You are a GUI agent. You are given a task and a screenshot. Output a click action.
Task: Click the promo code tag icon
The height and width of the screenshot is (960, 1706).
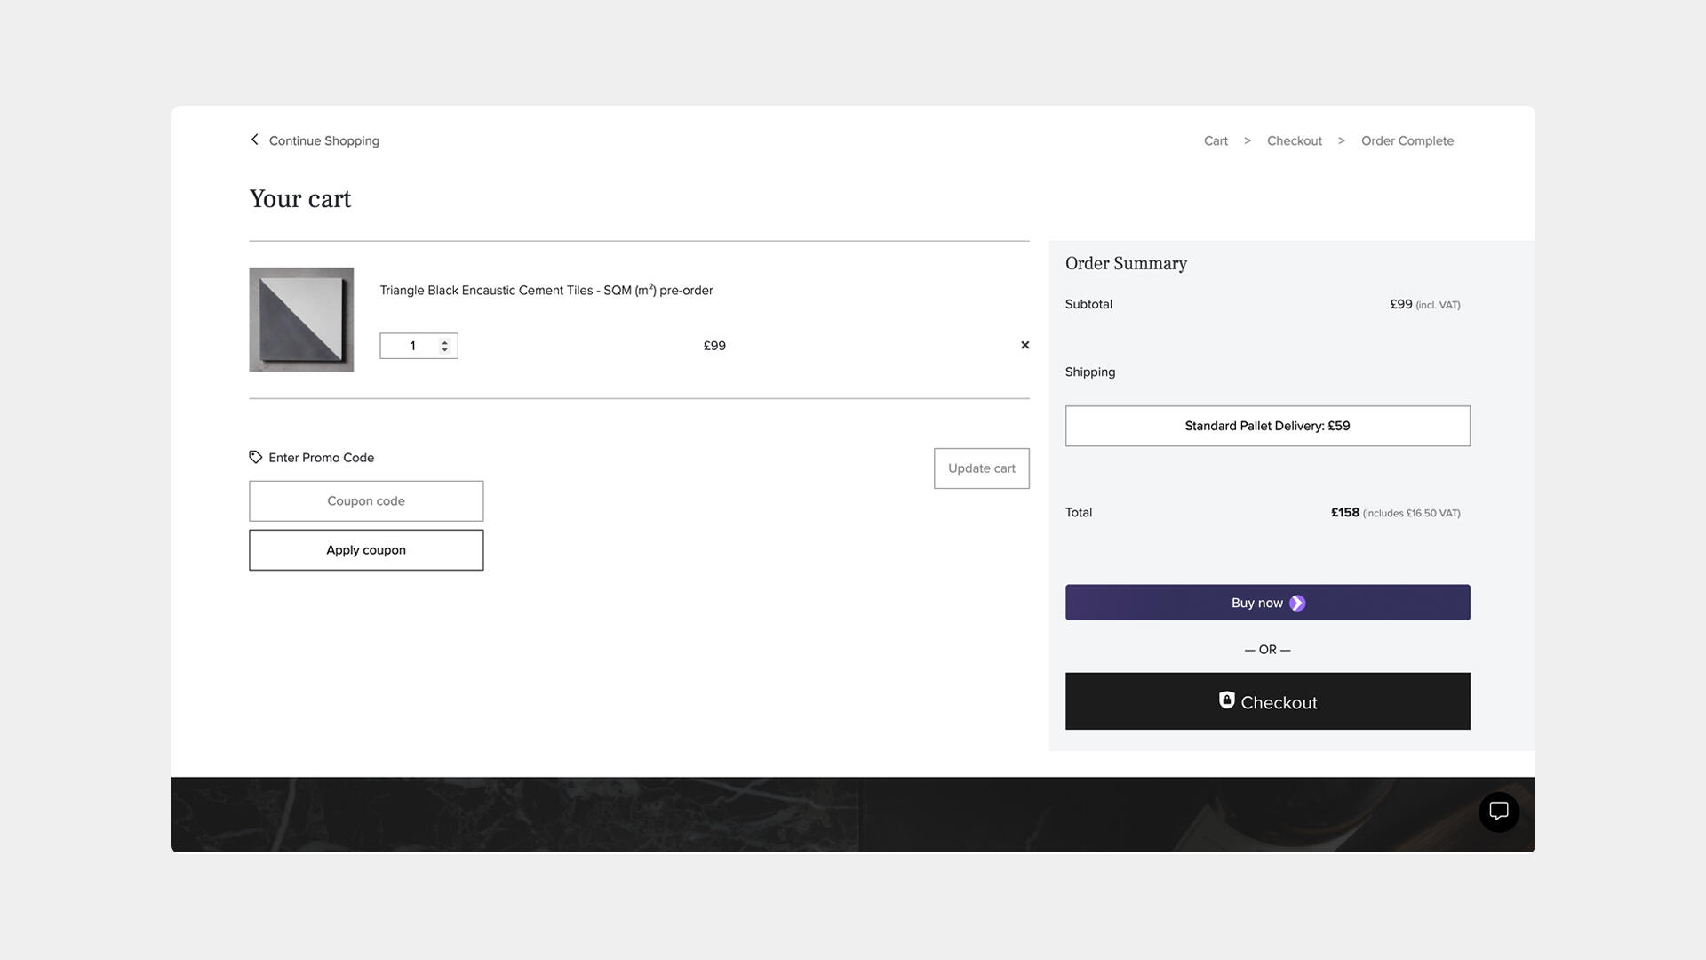(x=256, y=457)
